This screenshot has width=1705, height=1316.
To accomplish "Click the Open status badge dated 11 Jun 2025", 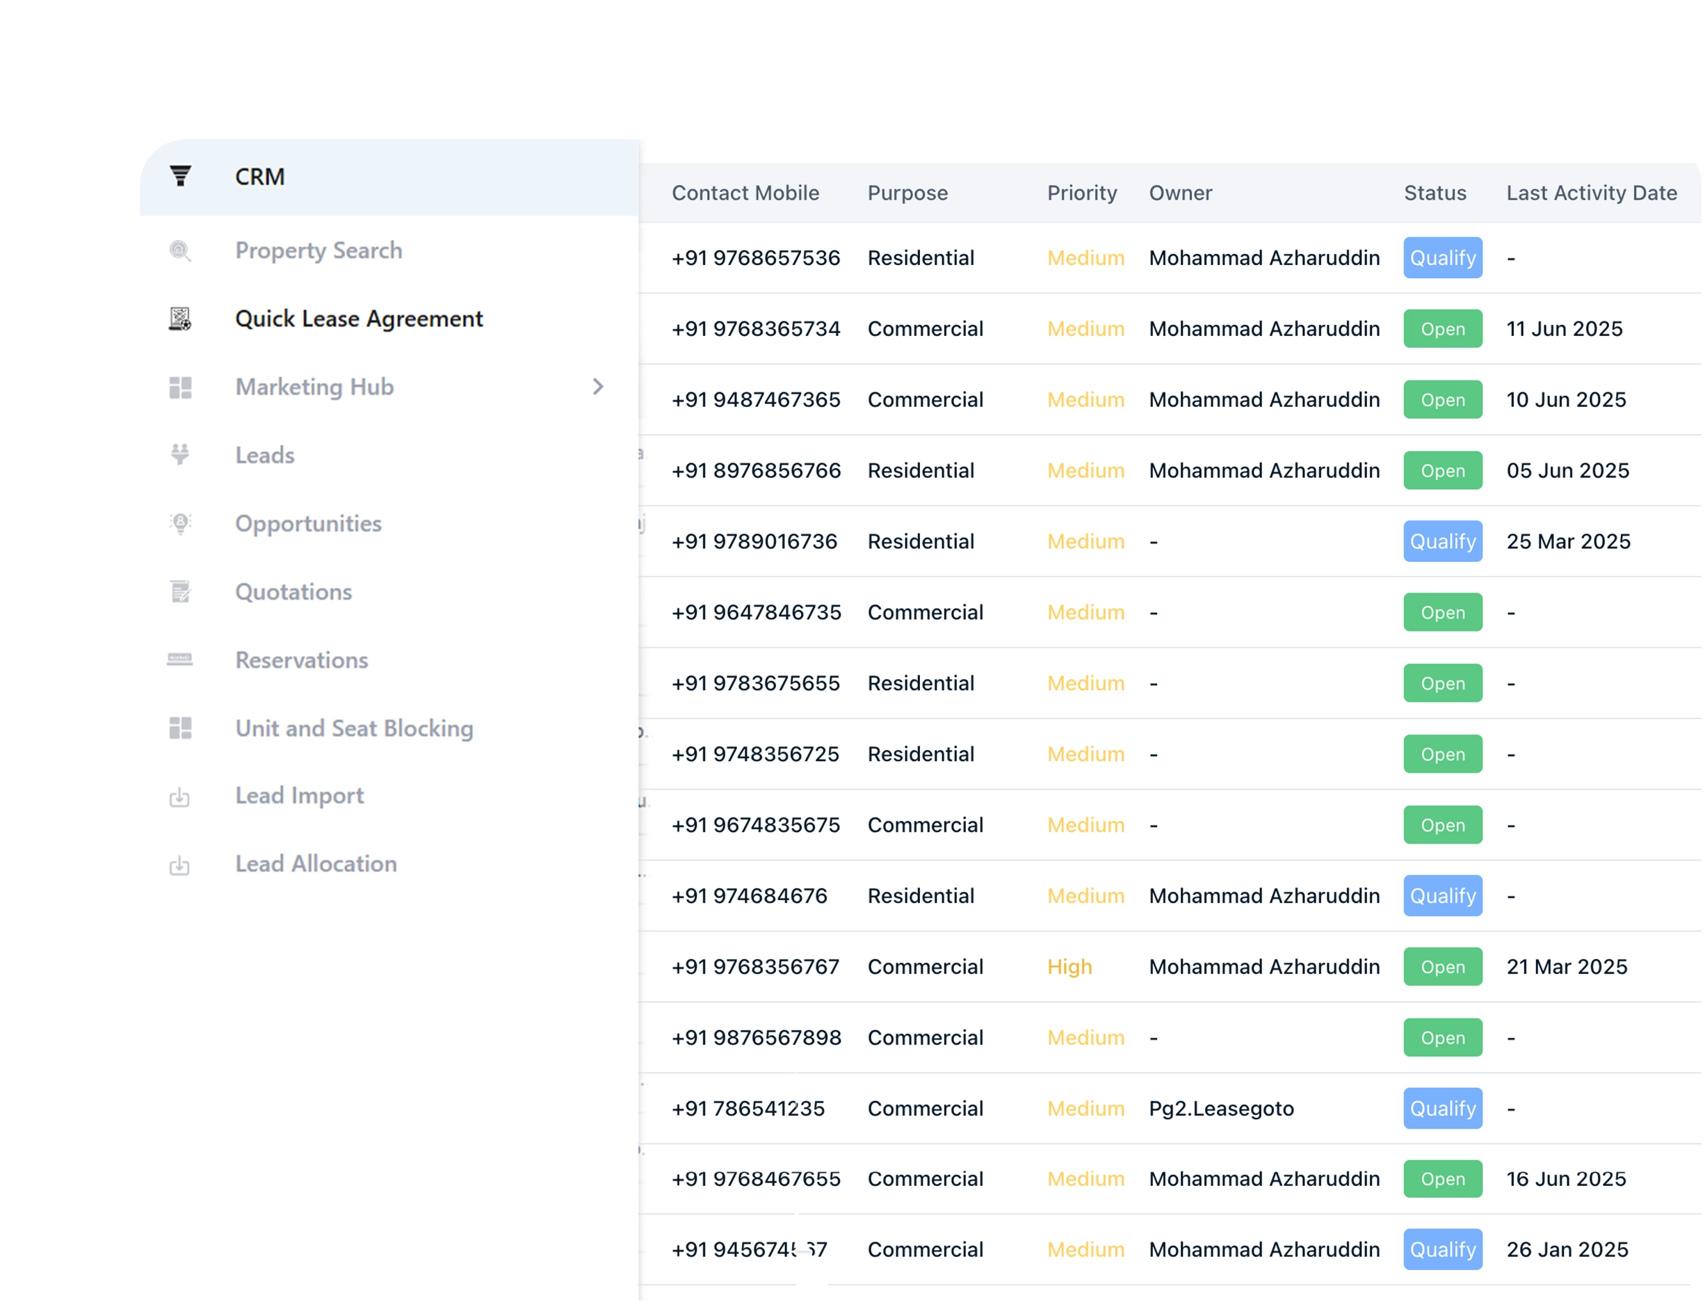I will coord(1441,329).
